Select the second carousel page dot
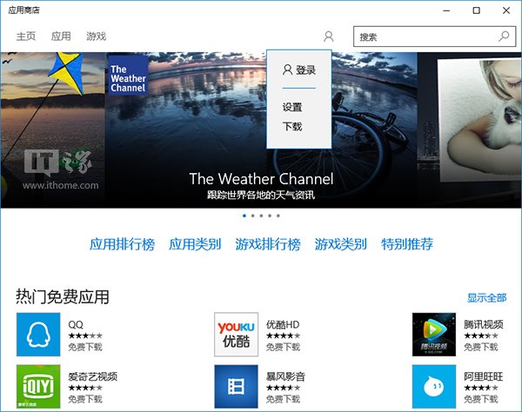Viewport: 522px width, 412px height. click(252, 216)
